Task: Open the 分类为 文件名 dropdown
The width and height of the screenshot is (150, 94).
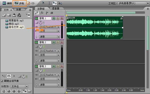Action: click(x=19, y=86)
